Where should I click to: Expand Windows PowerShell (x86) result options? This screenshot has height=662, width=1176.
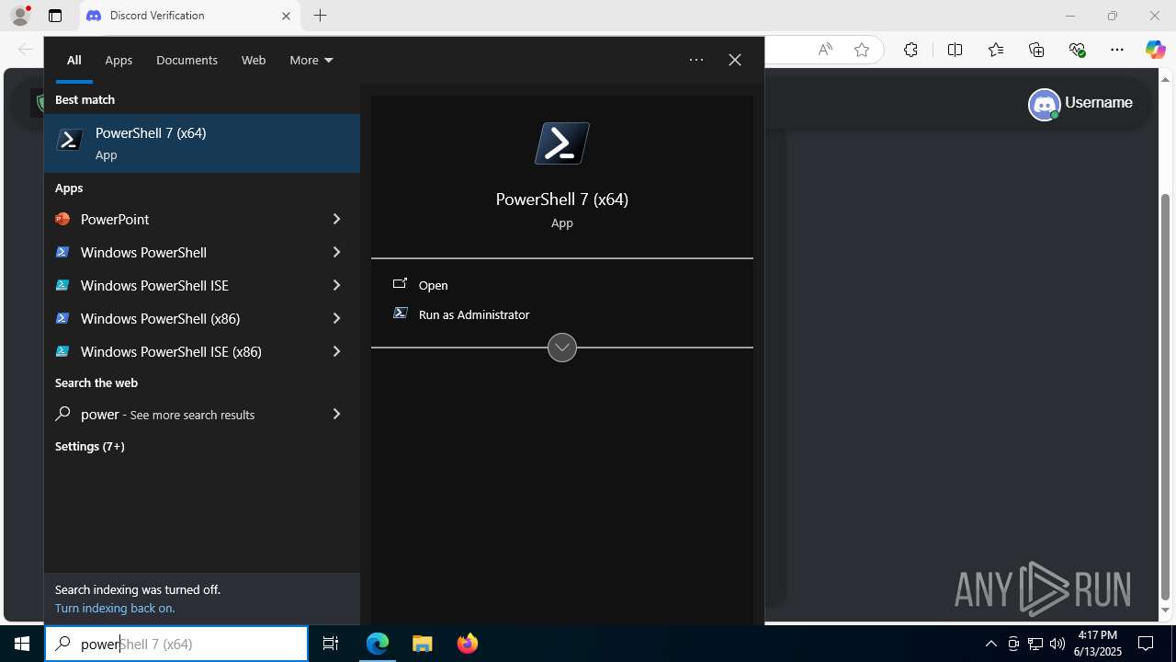[x=336, y=318]
